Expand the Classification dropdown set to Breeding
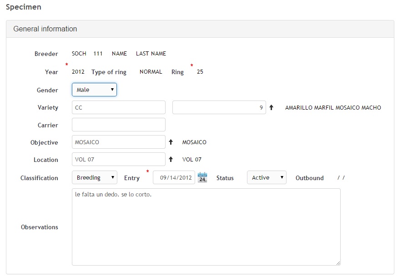Viewport: 398px width, 277px height. pyautogui.click(x=94, y=177)
